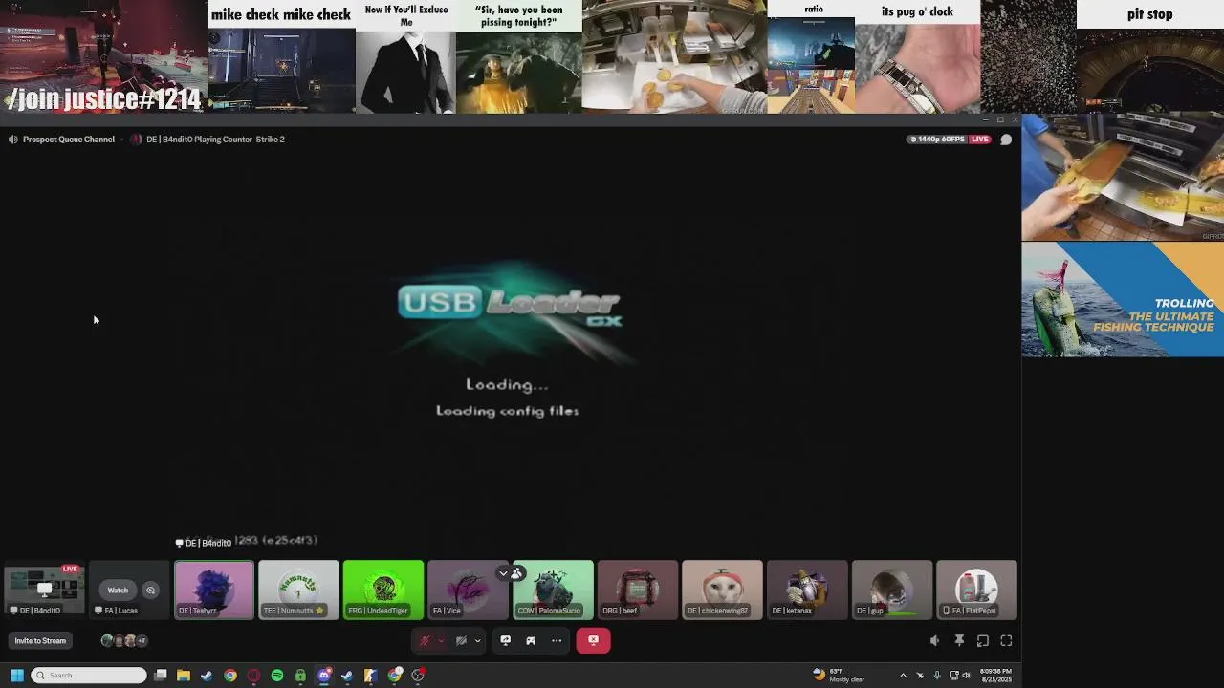Show hidden system tray icons
The image size is (1224, 688).
903,676
